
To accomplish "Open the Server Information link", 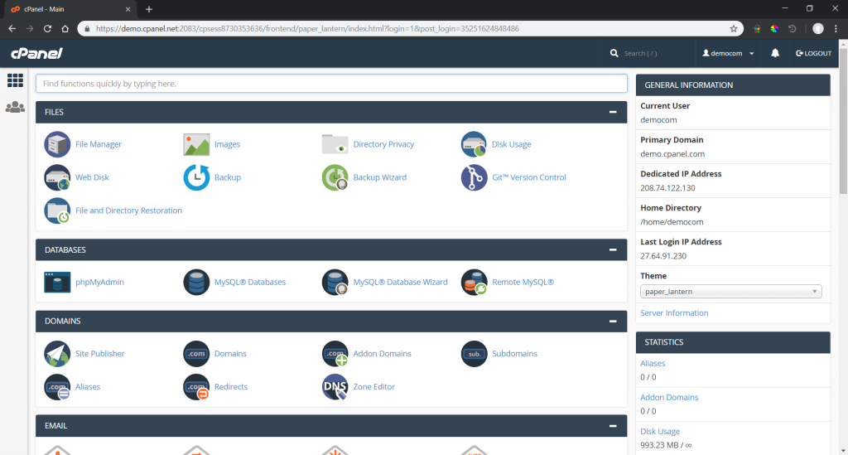I will point(674,313).
